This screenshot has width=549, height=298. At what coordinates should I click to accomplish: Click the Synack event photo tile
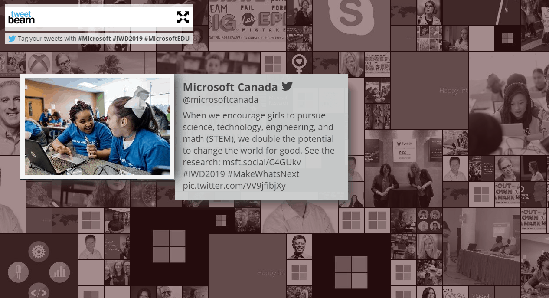click(403, 168)
